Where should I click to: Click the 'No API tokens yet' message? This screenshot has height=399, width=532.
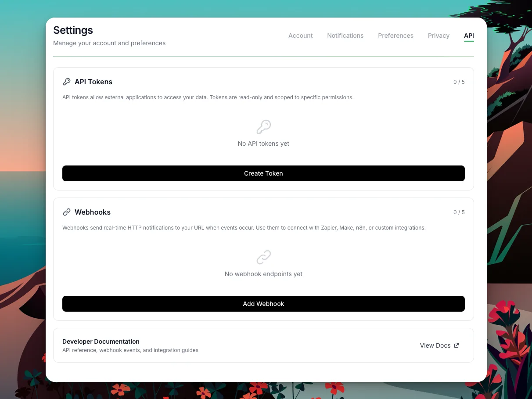(x=263, y=144)
